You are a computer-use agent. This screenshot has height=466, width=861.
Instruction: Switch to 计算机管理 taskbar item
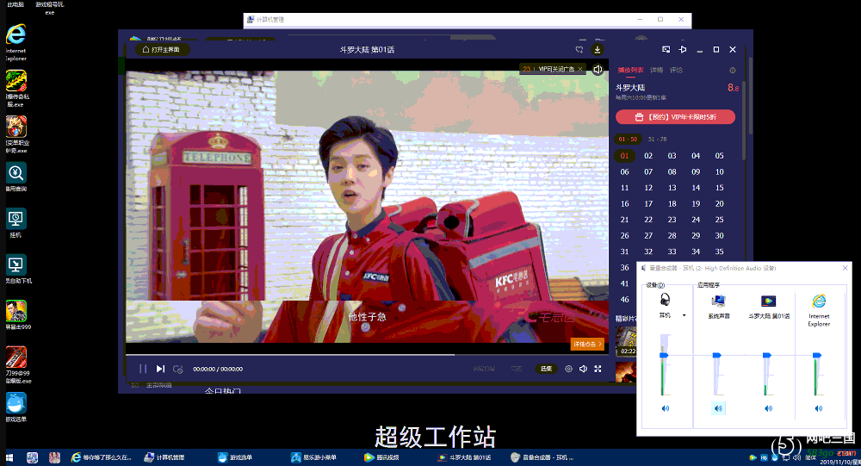(x=164, y=457)
